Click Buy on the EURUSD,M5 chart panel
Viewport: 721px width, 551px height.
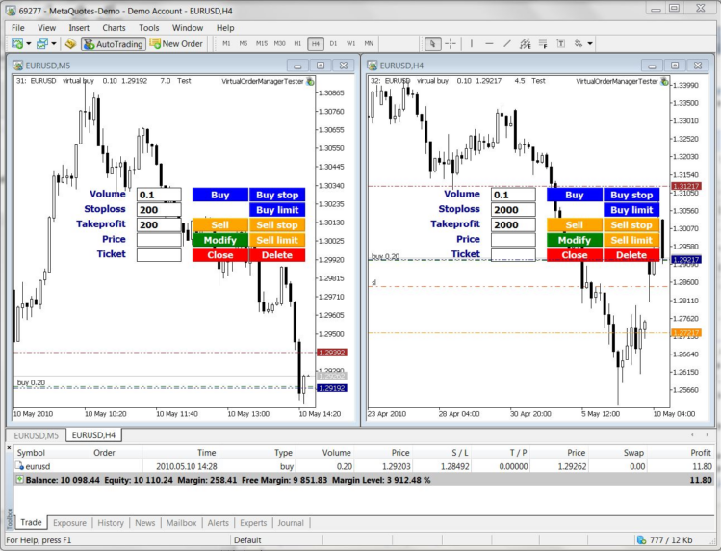[x=220, y=195]
